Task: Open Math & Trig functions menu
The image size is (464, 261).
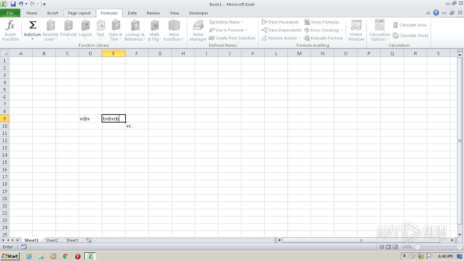Action: pyautogui.click(x=154, y=31)
